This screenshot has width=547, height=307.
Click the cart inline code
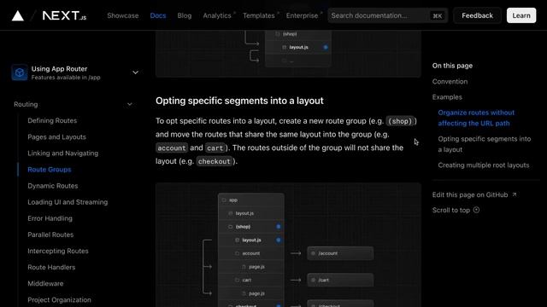pos(215,148)
